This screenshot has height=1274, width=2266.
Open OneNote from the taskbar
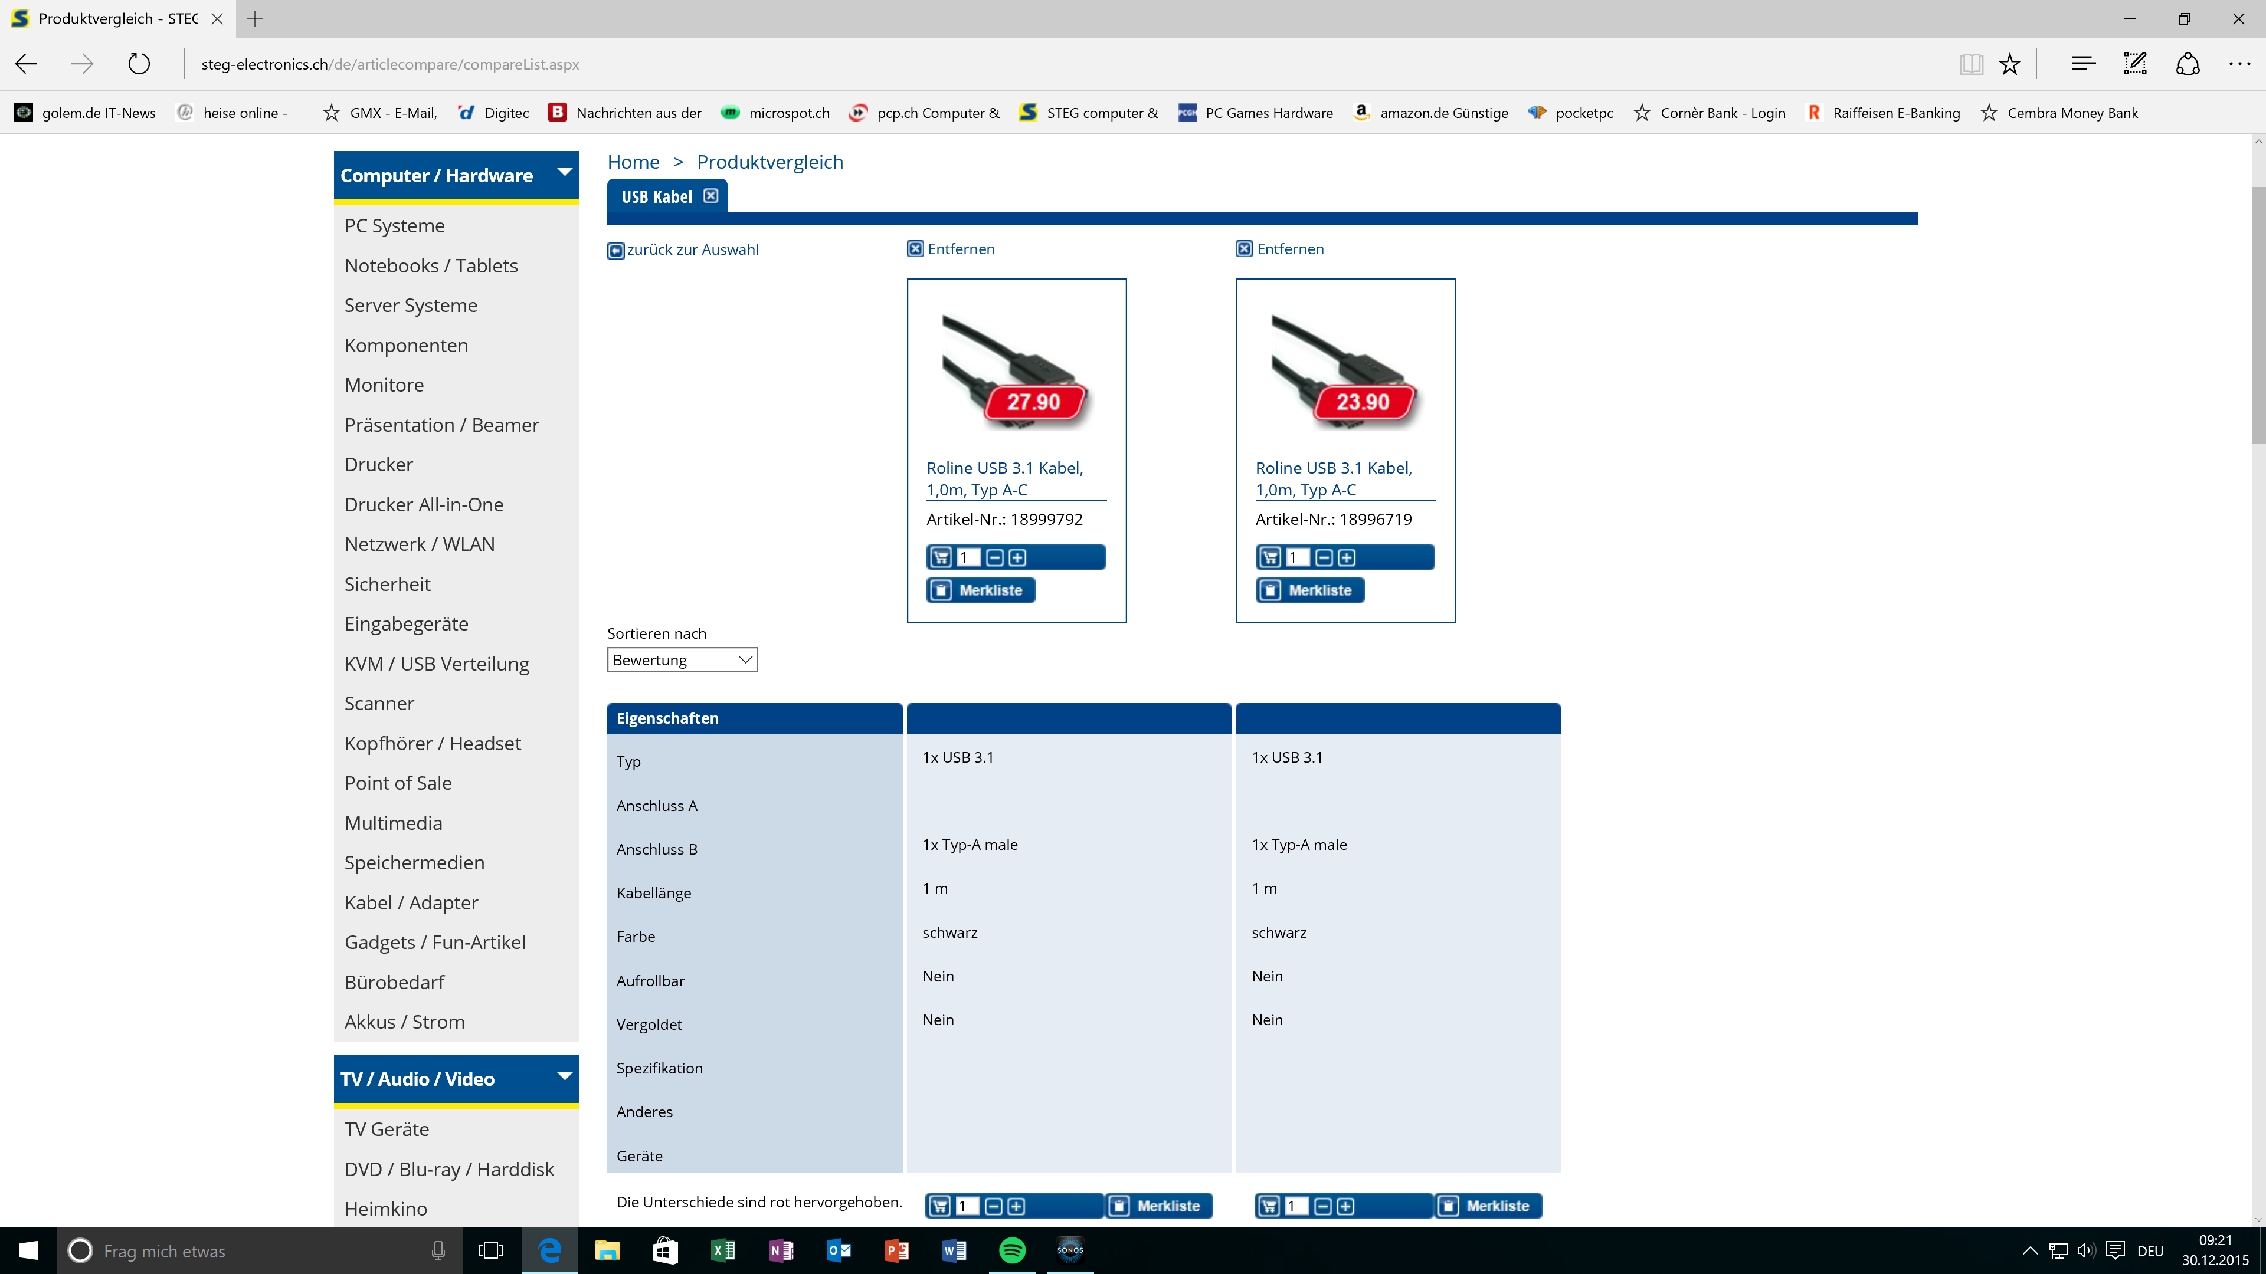[x=781, y=1250]
